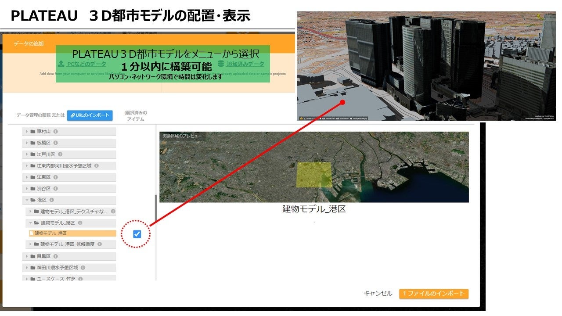The width and height of the screenshot is (562, 316).
Task: Click the location pin icon in viewer status bar
Action: click(x=320, y=118)
